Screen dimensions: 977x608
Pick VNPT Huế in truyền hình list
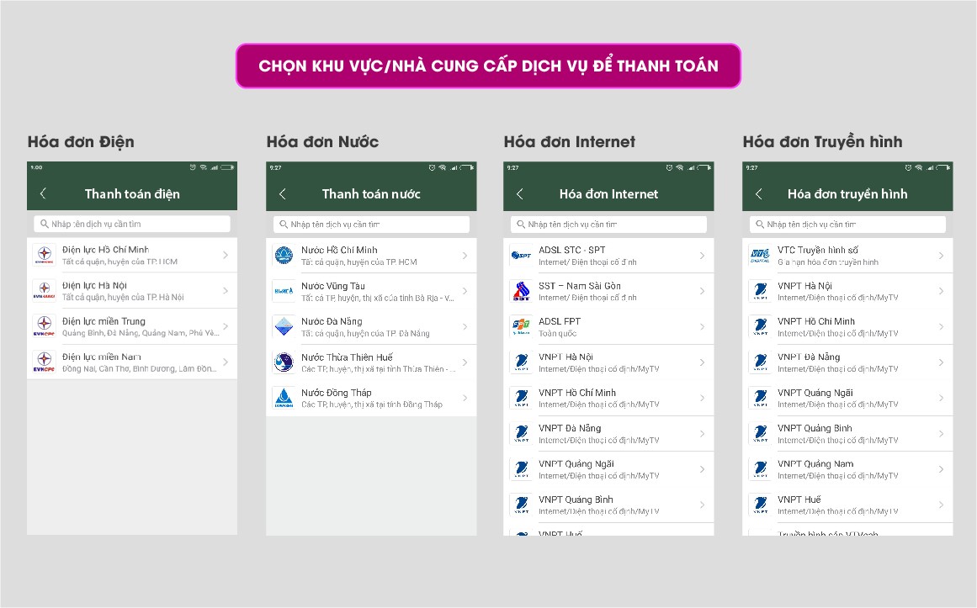847,505
